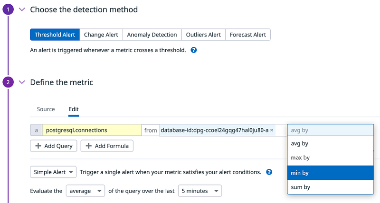Switch to Outliers Alert method
The height and width of the screenshot is (203, 380).
pos(203,35)
